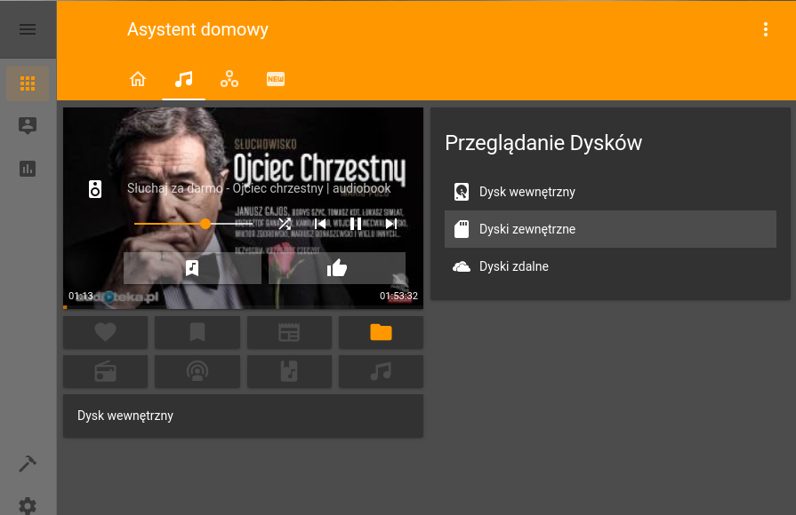796x515 pixels.
Task: Open the podcasts button
Action: [197, 371]
